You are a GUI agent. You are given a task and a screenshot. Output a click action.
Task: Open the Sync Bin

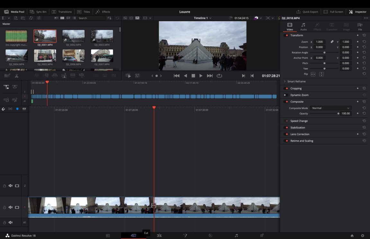coord(39,12)
